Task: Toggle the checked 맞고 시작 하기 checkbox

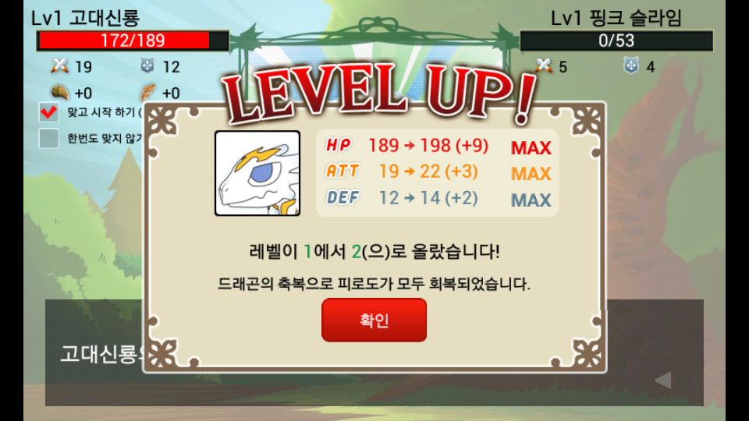Action: tap(48, 112)
